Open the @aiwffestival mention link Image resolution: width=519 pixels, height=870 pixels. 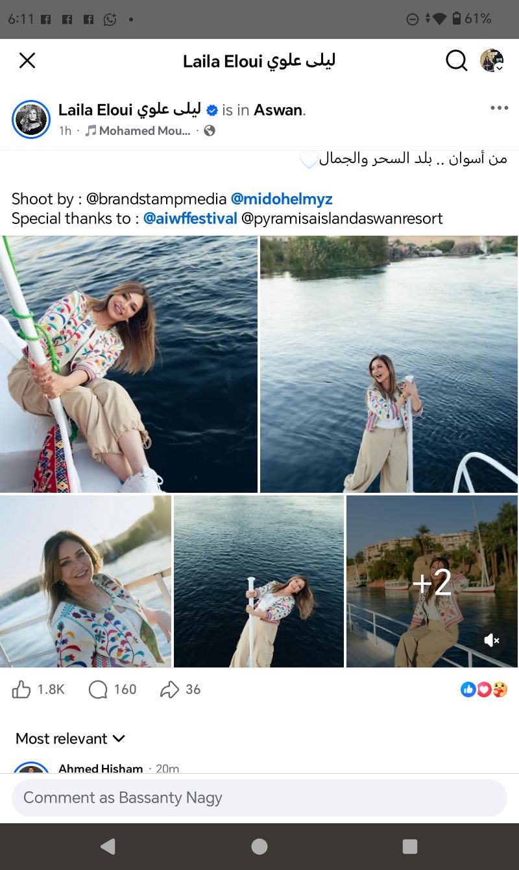(x=190, y=218)
